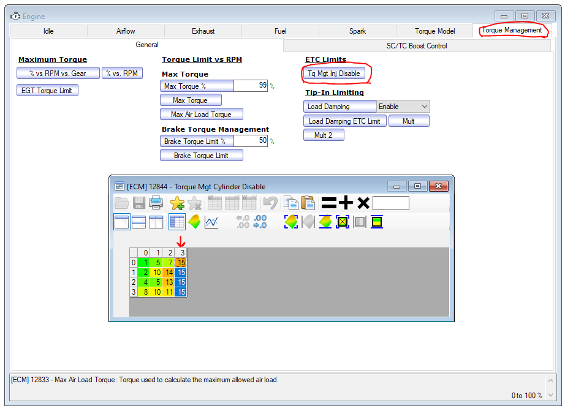565x411 pixels.
Task: Select the Torque Management tab
Action: click(x=512, y=30)
